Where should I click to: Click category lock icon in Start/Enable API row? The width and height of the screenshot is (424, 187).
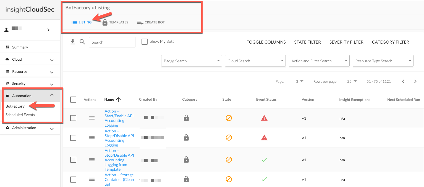pos(186,118)
